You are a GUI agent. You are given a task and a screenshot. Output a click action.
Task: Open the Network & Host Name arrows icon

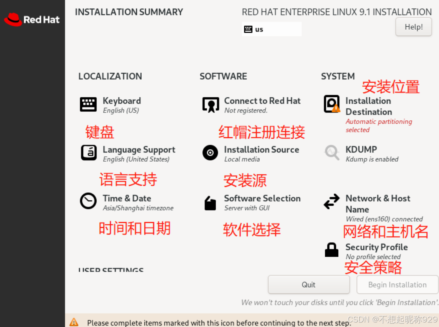pyautogui.click(x=332, y=201)
